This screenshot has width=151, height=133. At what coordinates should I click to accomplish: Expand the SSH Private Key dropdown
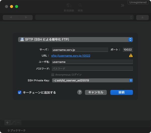point(92,80)
